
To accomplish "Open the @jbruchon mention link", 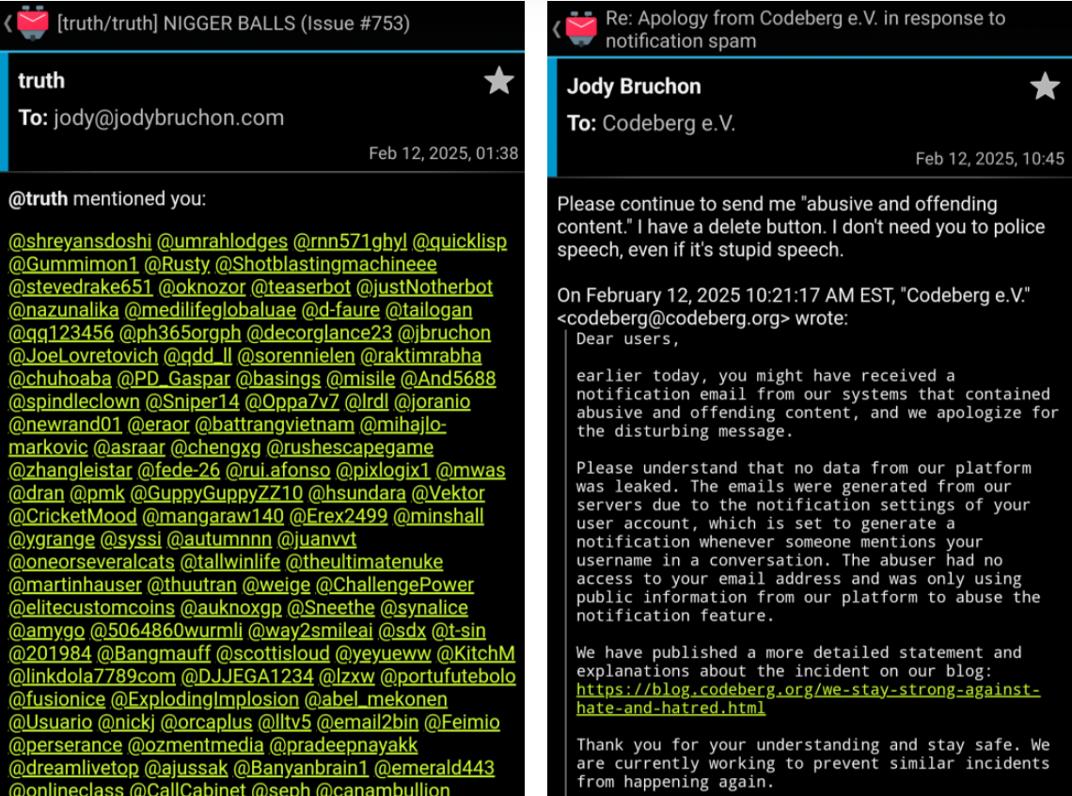I will coord(445,333).
